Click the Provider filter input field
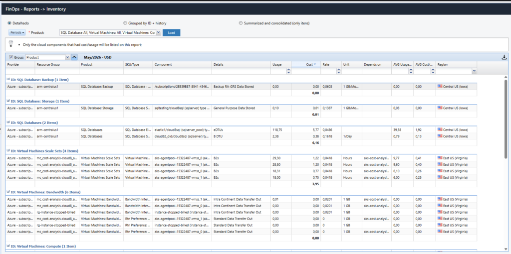 pyautogui.click(x=20, y=71)
